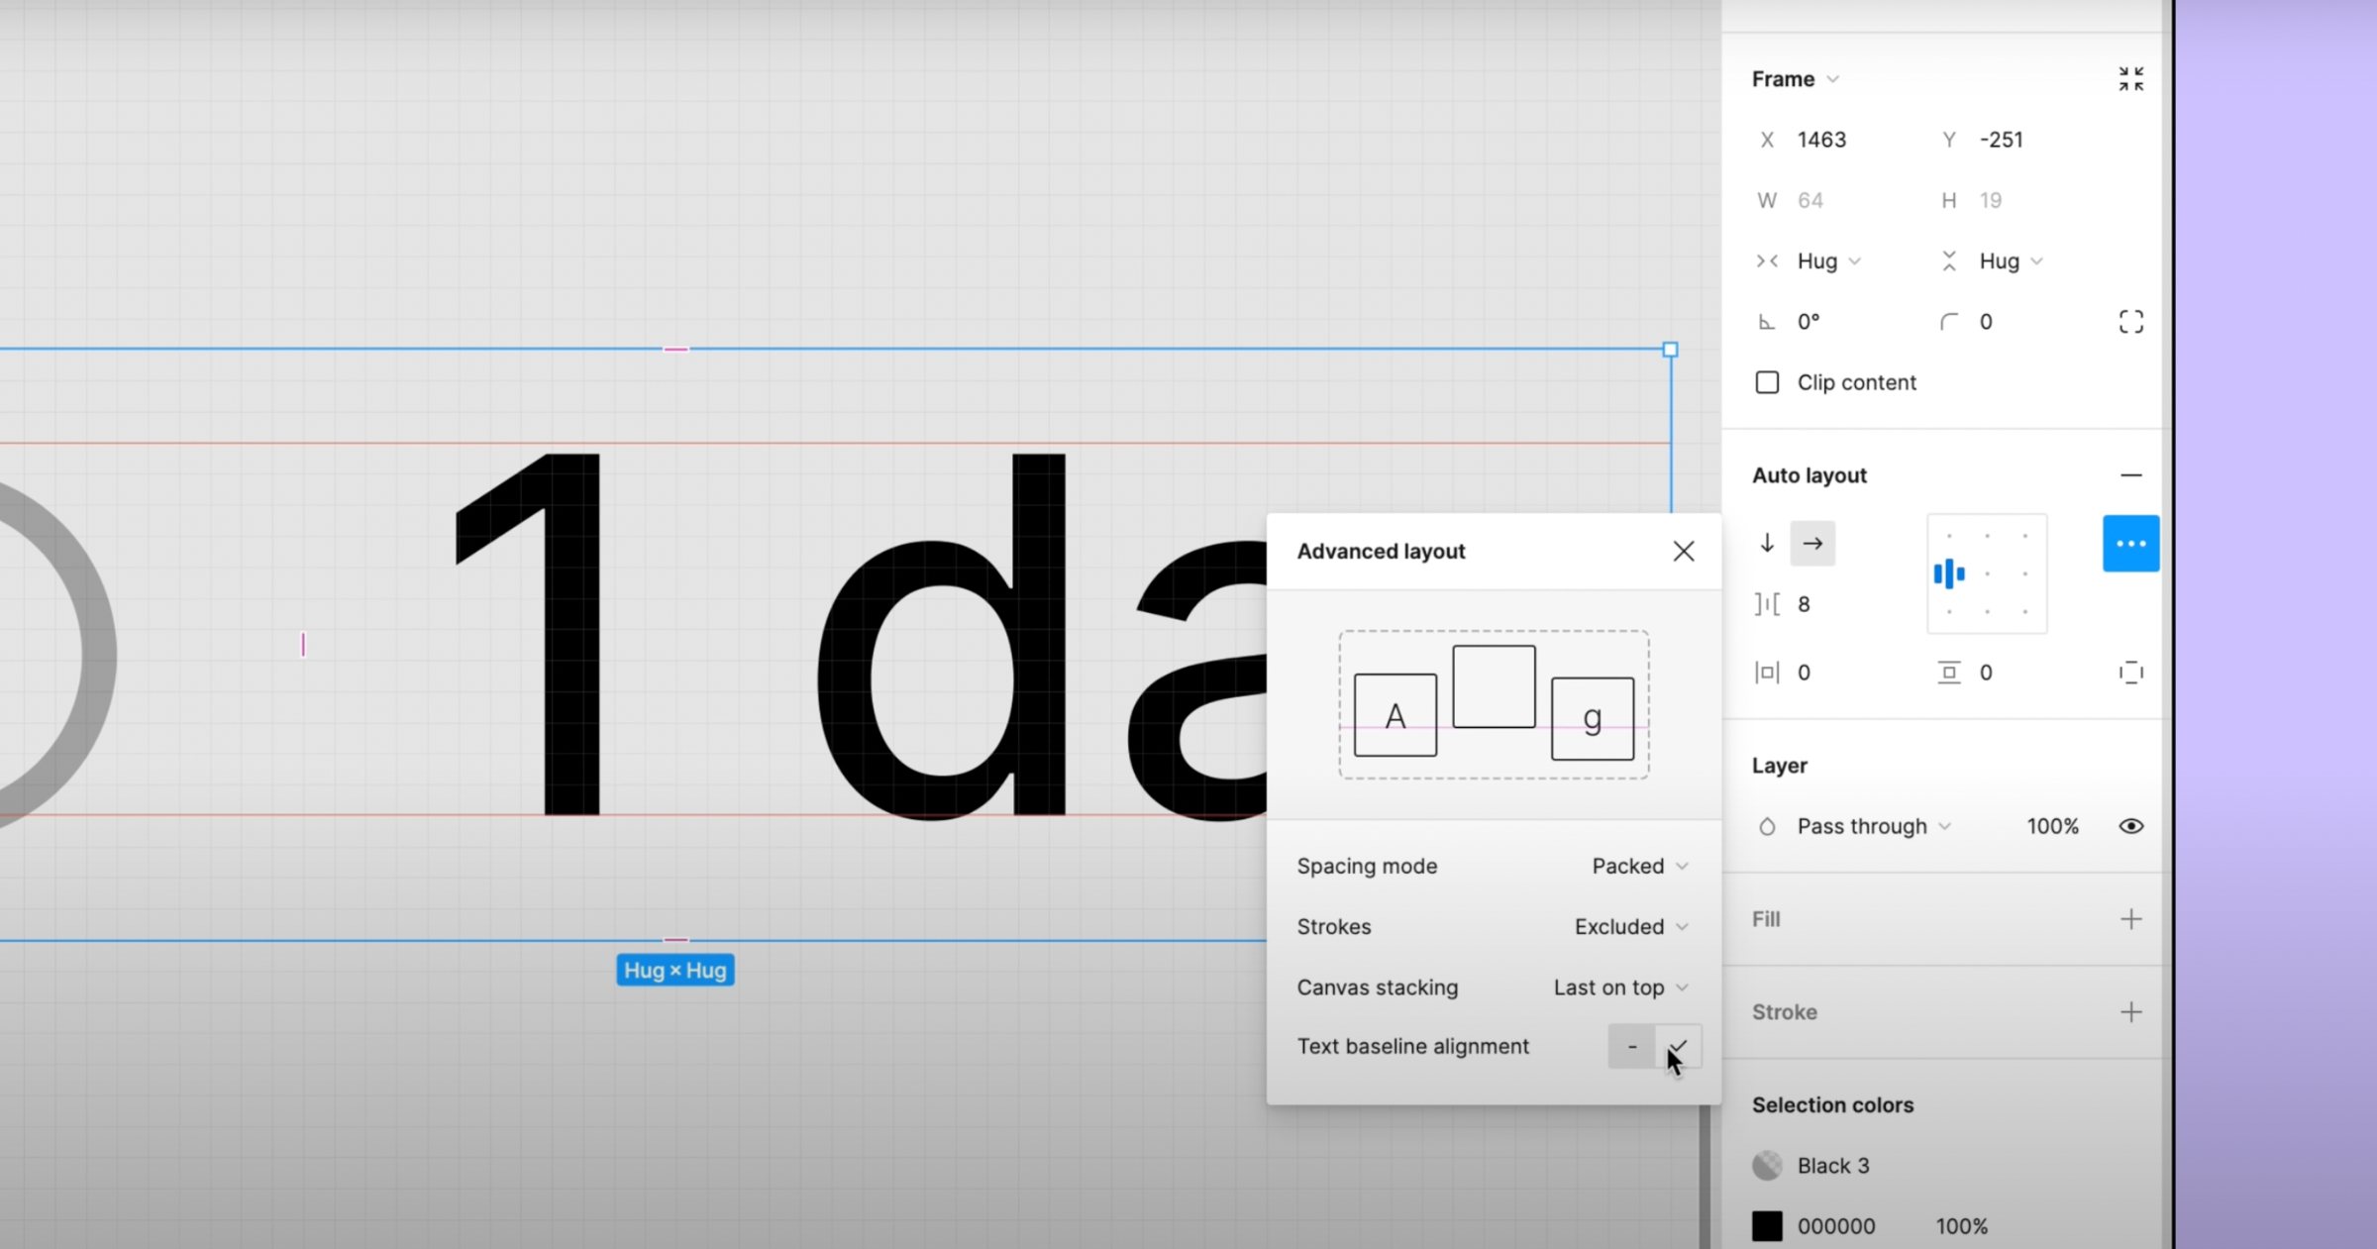Edit the corner radius value

click(1986, 322)
